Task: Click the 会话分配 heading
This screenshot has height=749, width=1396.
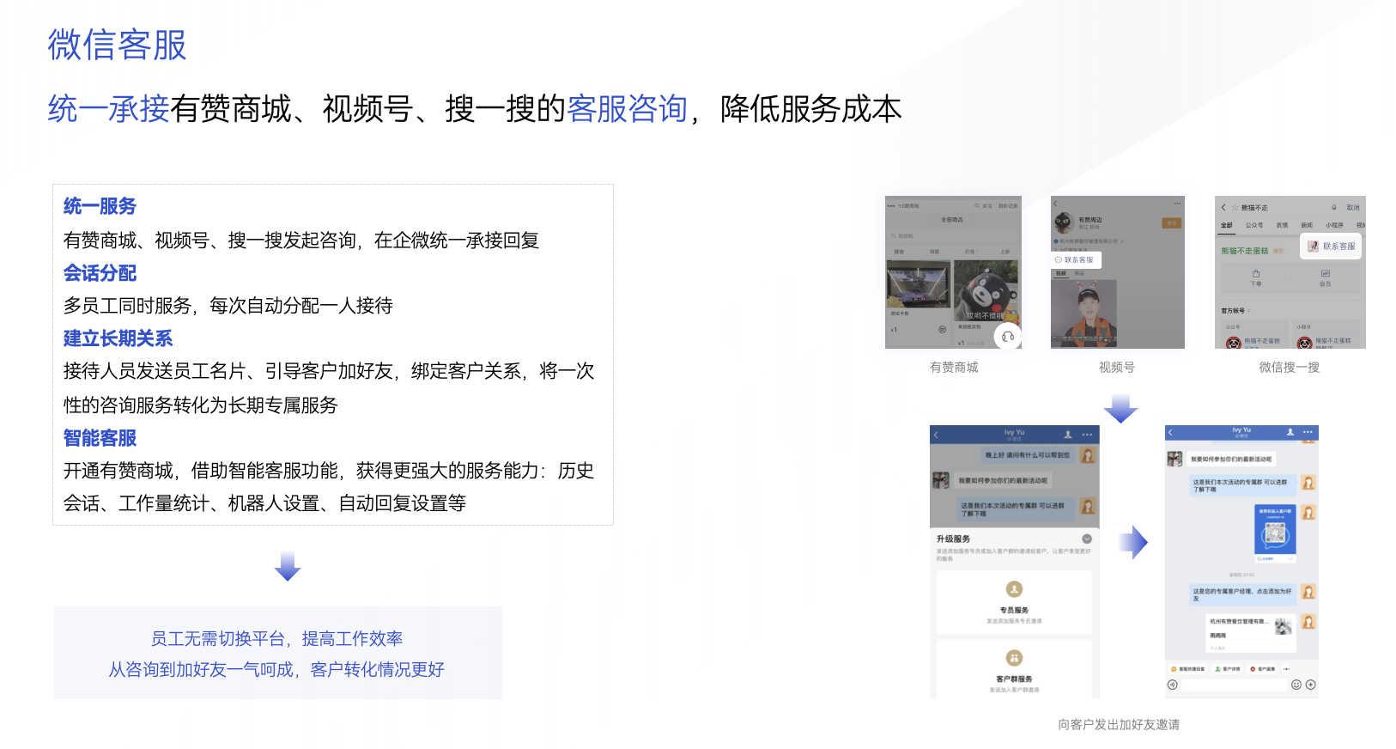Action: pos(100,273)
